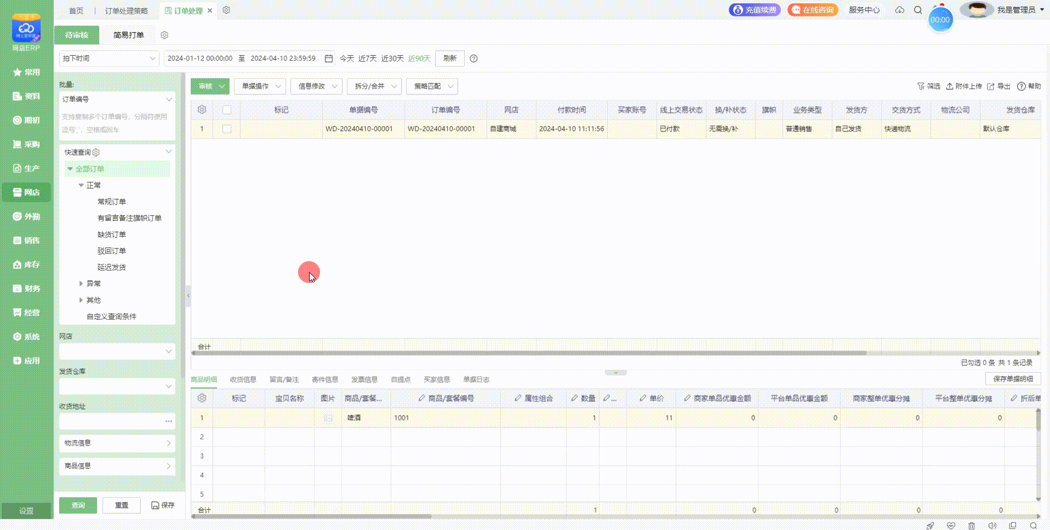Image resolution: width=1050 pixels, height=530 pixels.
Task: Open the 生产 sidebar menu
Action: point(26,169)
